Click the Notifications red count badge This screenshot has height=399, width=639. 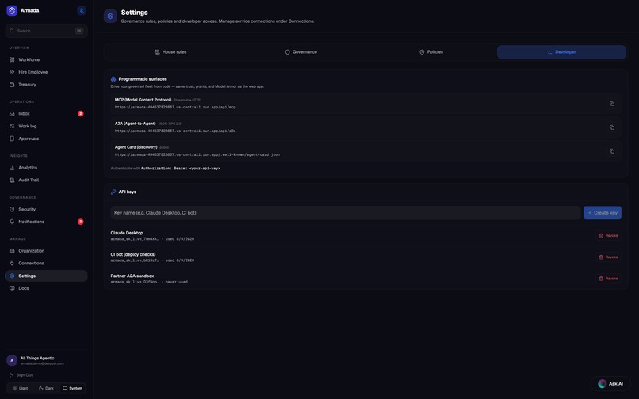81,222
